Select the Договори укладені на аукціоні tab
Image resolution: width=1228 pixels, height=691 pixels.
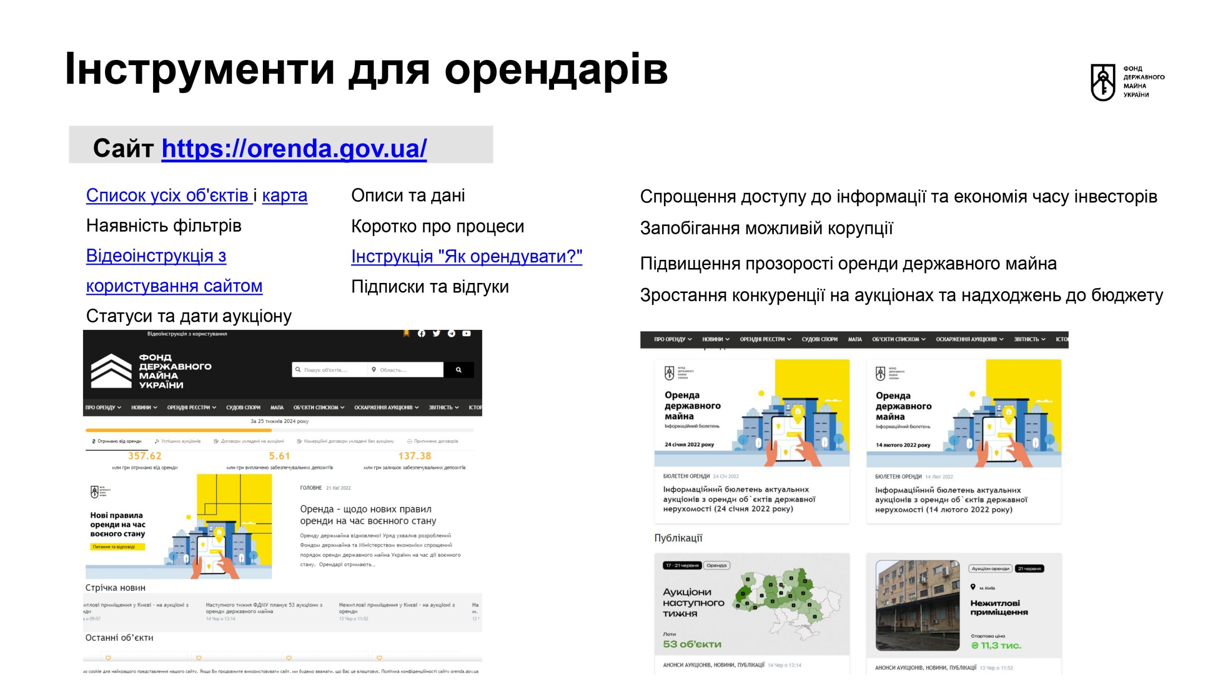point(248,441)
